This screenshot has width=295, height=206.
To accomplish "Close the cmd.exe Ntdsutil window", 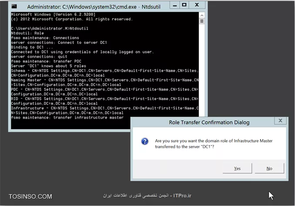I will click(197, 5).
